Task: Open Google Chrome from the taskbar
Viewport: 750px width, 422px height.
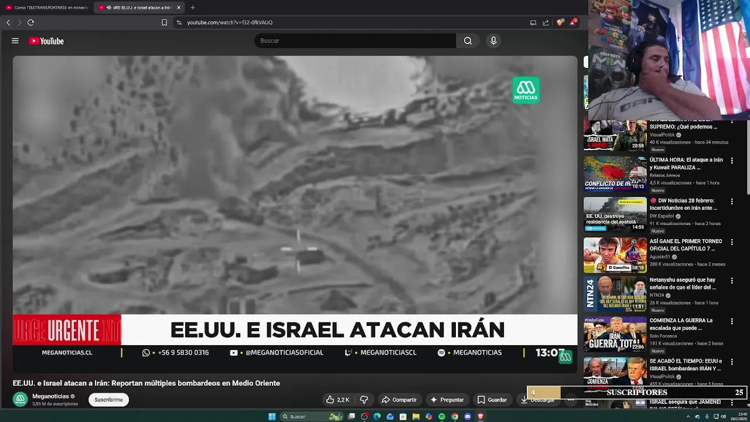Action: pos(455,417)
